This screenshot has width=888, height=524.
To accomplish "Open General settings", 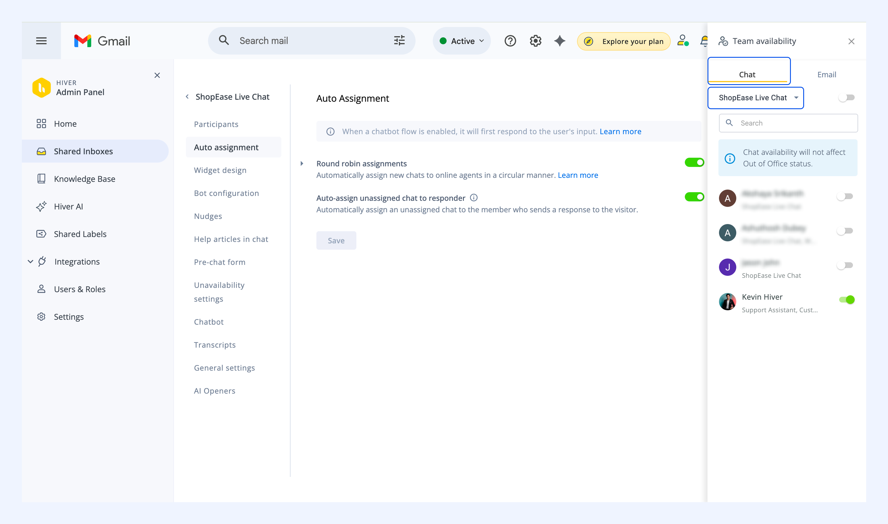I will coord(224,368).
